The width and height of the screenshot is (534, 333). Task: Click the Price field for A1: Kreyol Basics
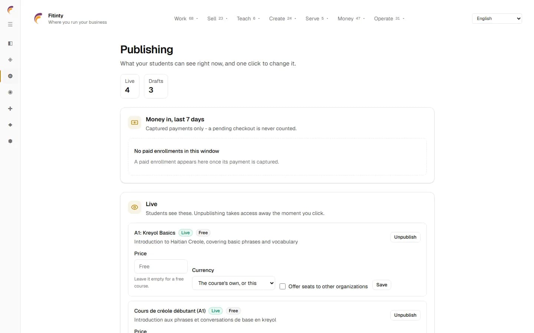[x=161, y=266]
